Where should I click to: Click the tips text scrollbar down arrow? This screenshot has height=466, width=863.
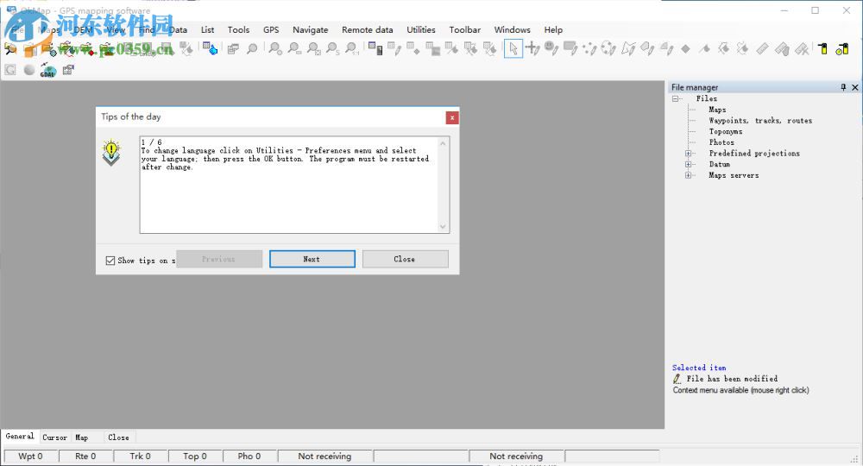click(x=444, y=227)
